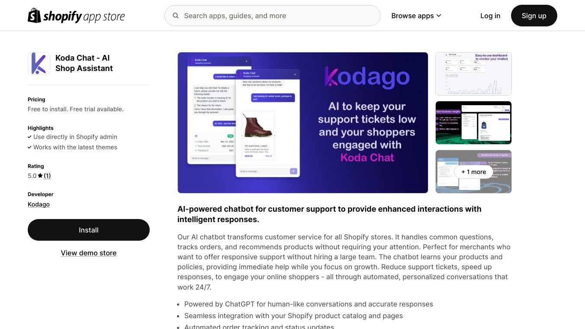Open the Koda Chat app logo icon
The width and height of the screenshot is (585, 329).
point(39,63)
